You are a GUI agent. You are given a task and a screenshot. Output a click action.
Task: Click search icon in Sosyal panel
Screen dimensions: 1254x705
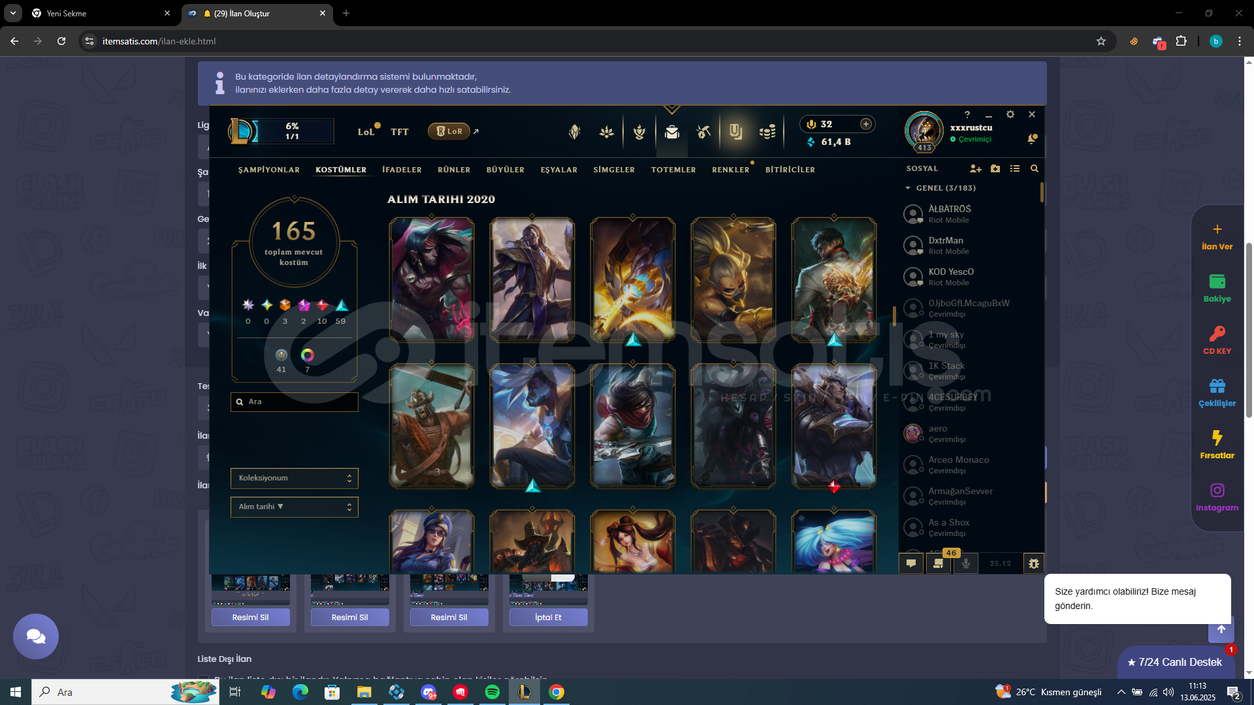click(x=1035, y=168)
